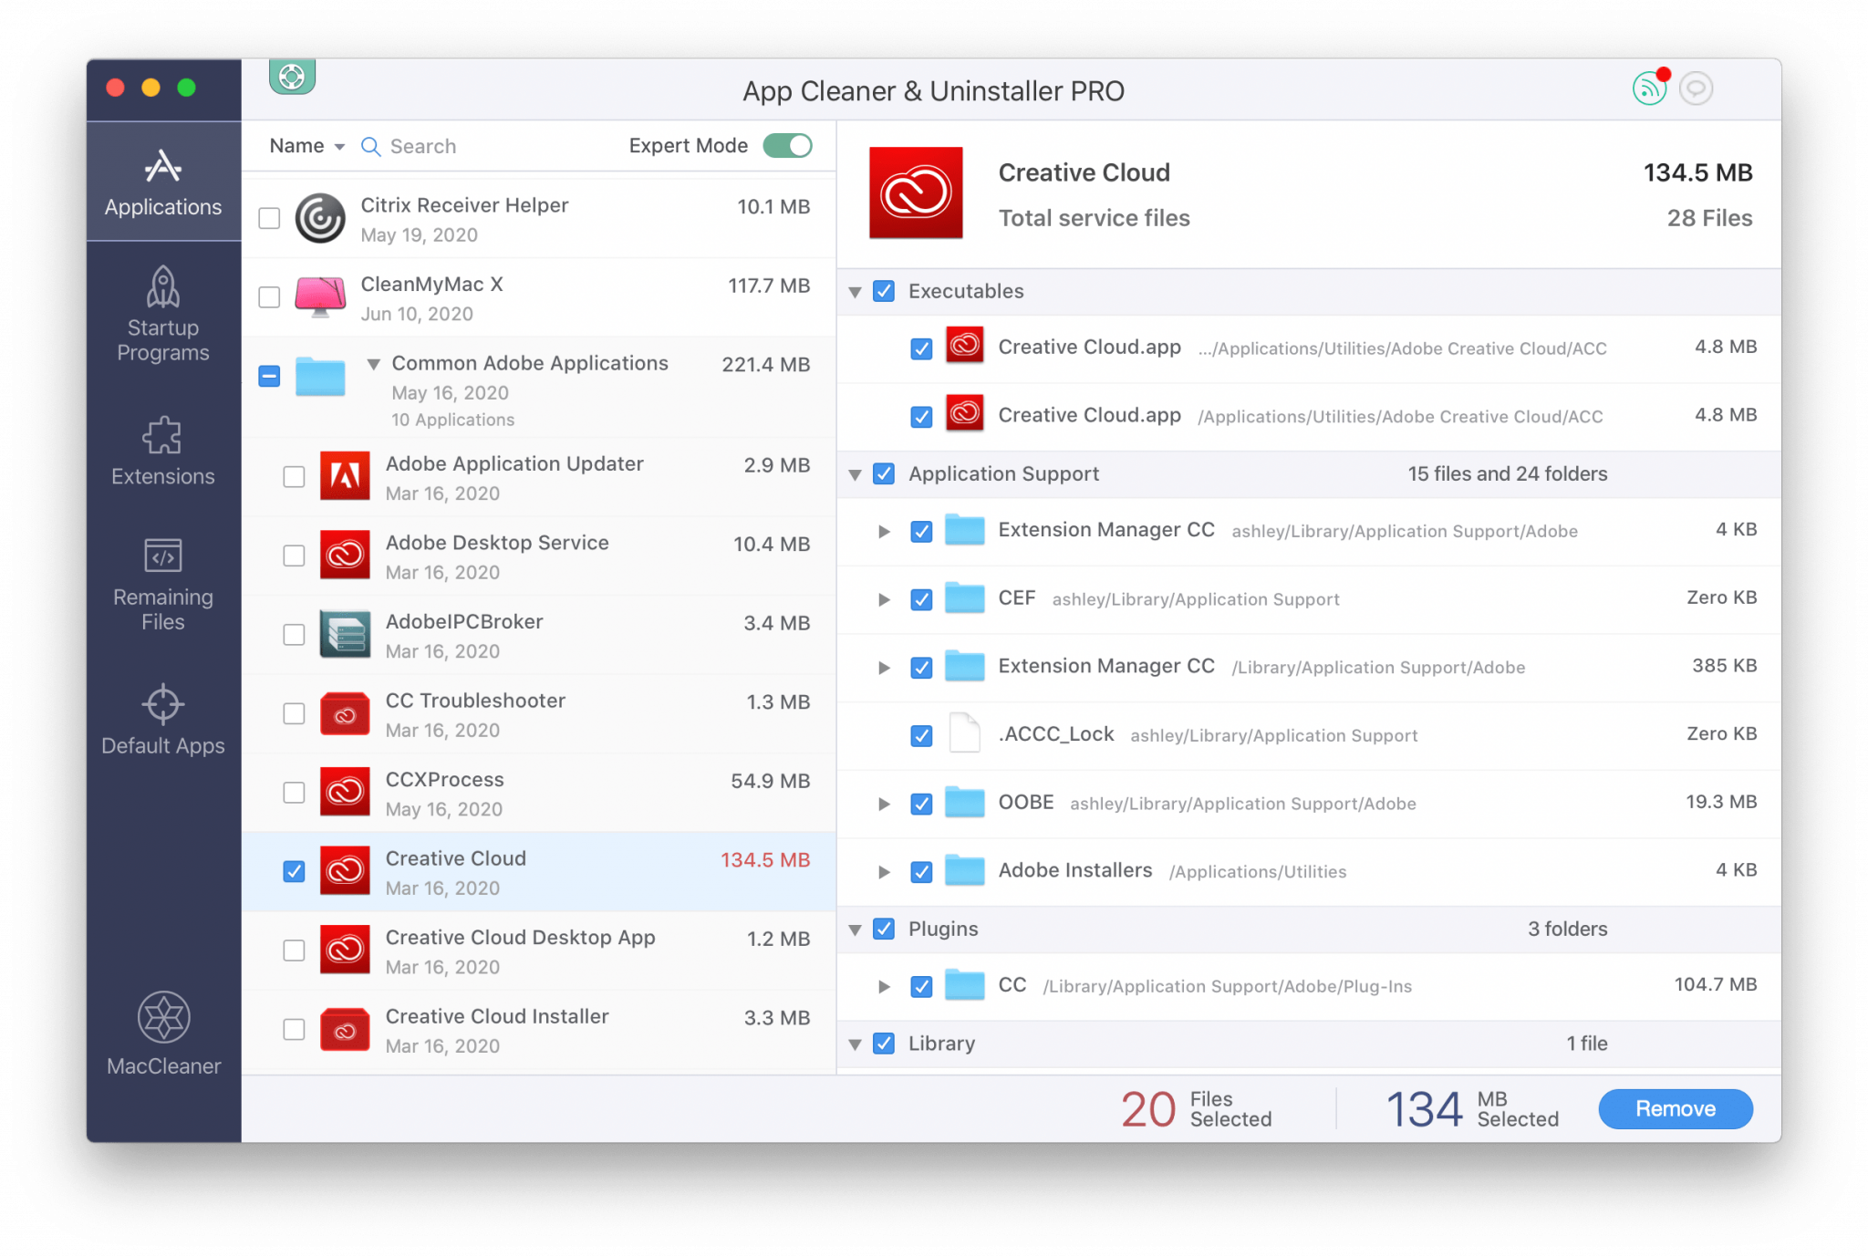Expand the Extension Manager CC folder
Viewport: 1868px width, 1257px height.
point(882,529)
